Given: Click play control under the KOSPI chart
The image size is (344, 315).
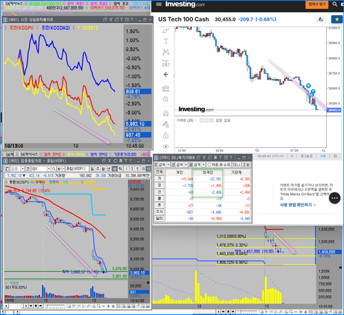Looking at the screenshot, I should (26, 306).
